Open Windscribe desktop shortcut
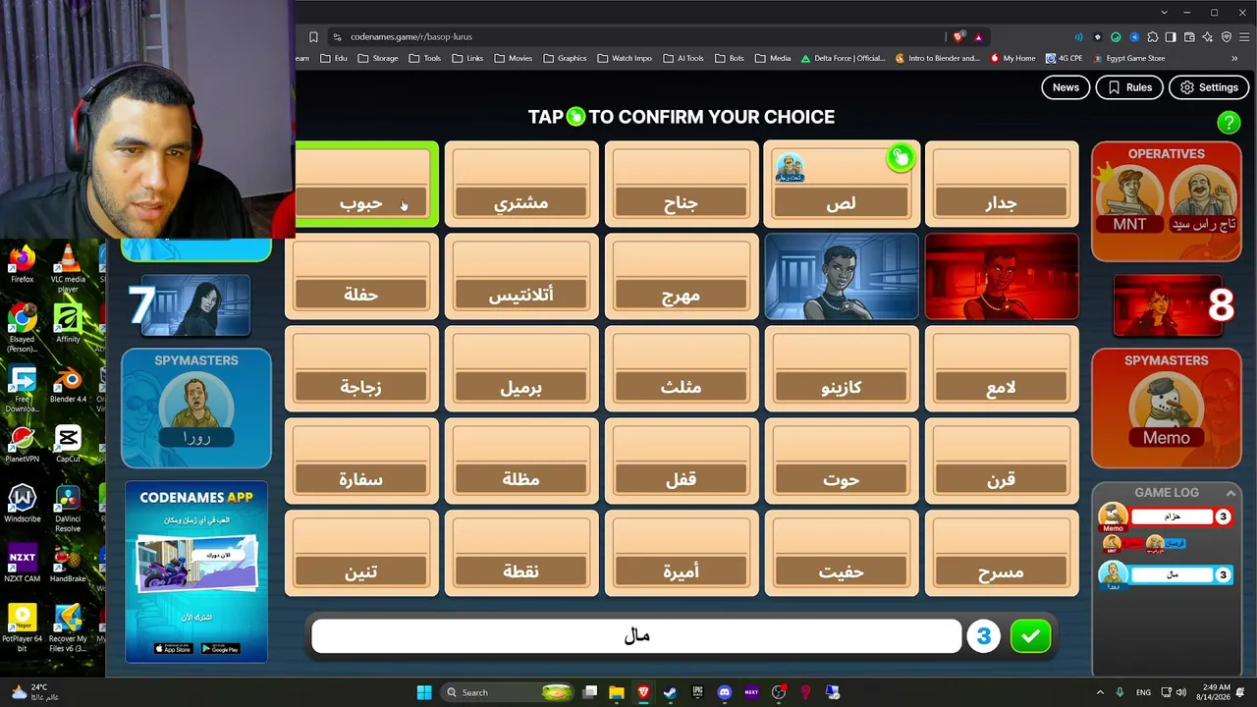 click(x=22, y=504)
